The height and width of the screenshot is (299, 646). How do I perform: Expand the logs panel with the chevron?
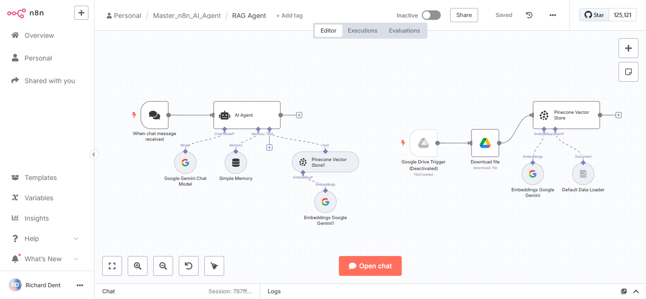(x=636, y=291)
